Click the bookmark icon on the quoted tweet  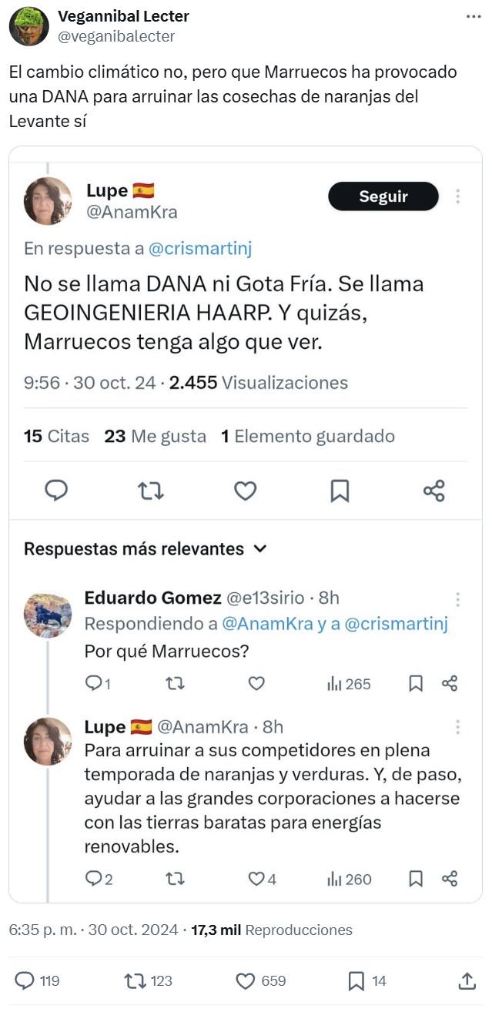340,491
